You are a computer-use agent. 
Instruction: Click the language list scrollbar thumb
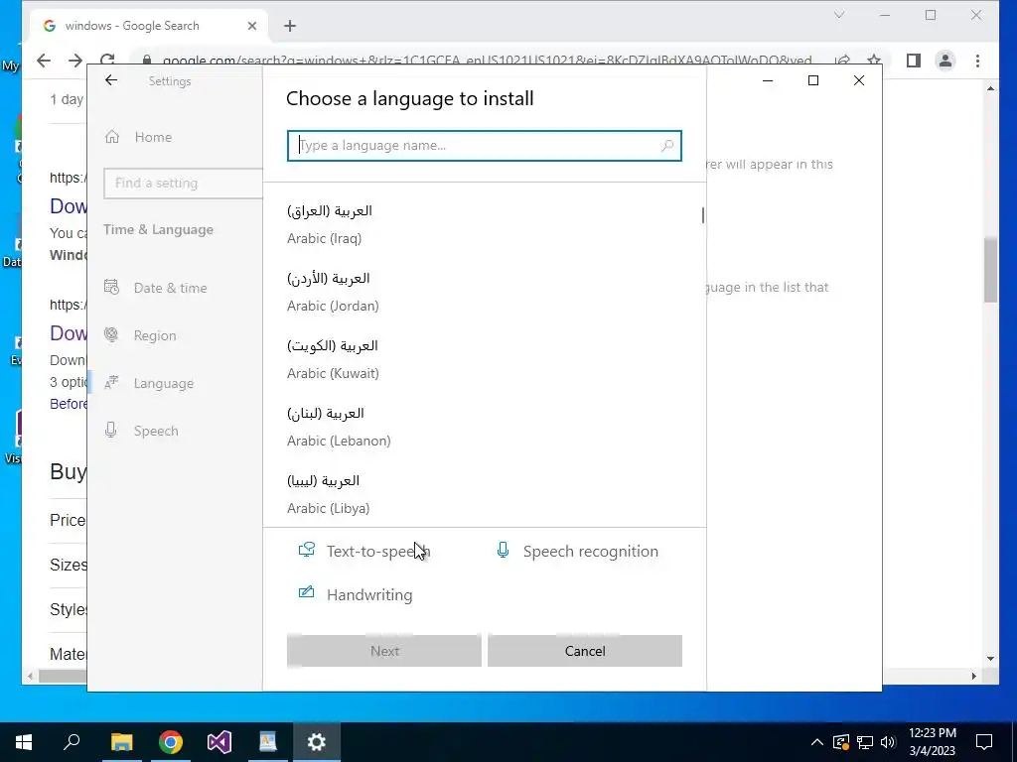(x=703, y=215)
